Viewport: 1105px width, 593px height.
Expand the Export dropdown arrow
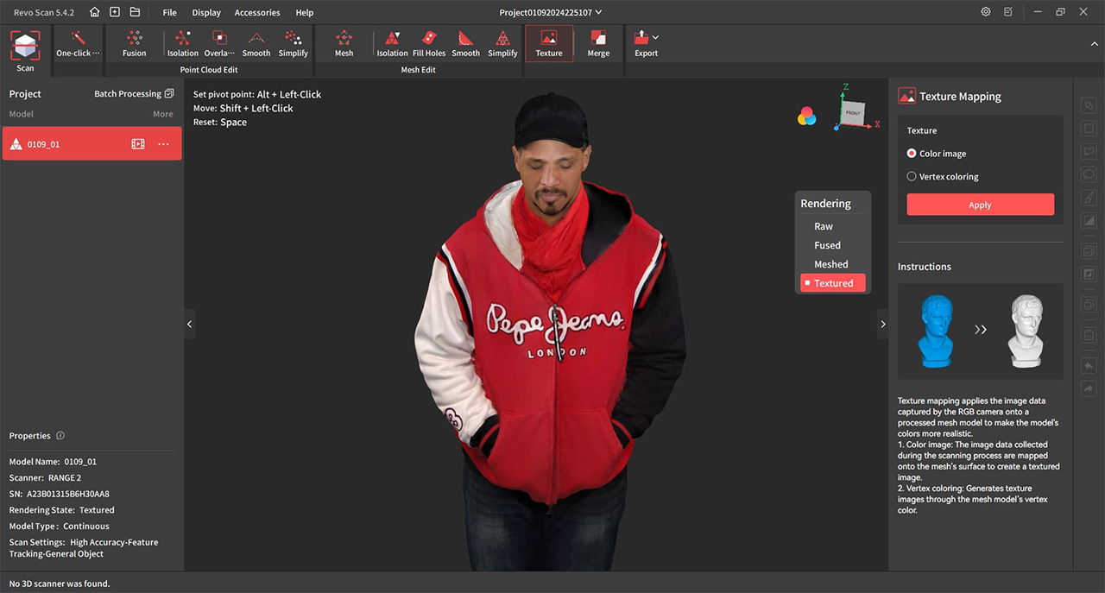point(656,37)
